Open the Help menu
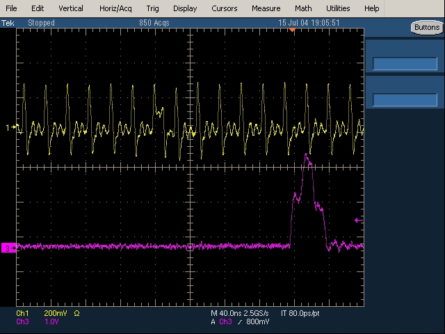Image resolution: width=445 pixels, height=334 pixels. tap(372, 8)
